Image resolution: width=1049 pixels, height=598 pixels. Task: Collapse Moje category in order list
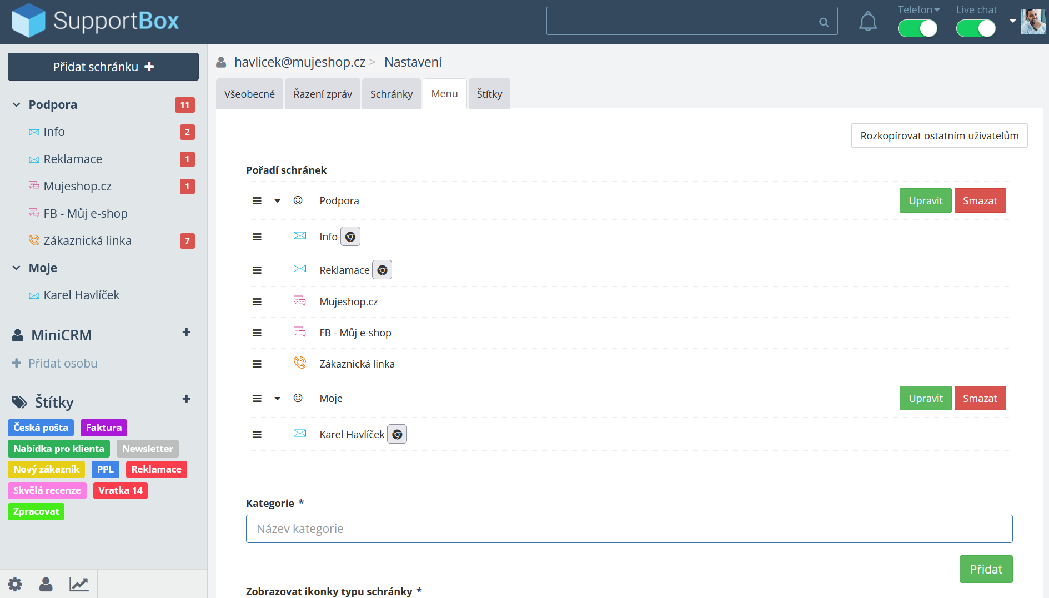277,399
